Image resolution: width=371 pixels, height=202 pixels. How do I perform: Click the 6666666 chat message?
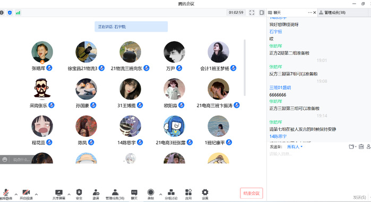[278, 95]
